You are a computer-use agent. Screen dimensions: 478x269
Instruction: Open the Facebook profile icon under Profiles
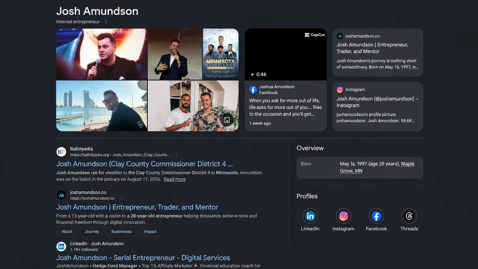point(376,216)
